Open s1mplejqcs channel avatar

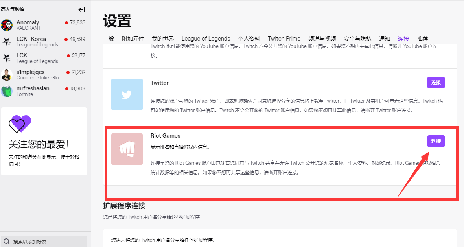7,75
